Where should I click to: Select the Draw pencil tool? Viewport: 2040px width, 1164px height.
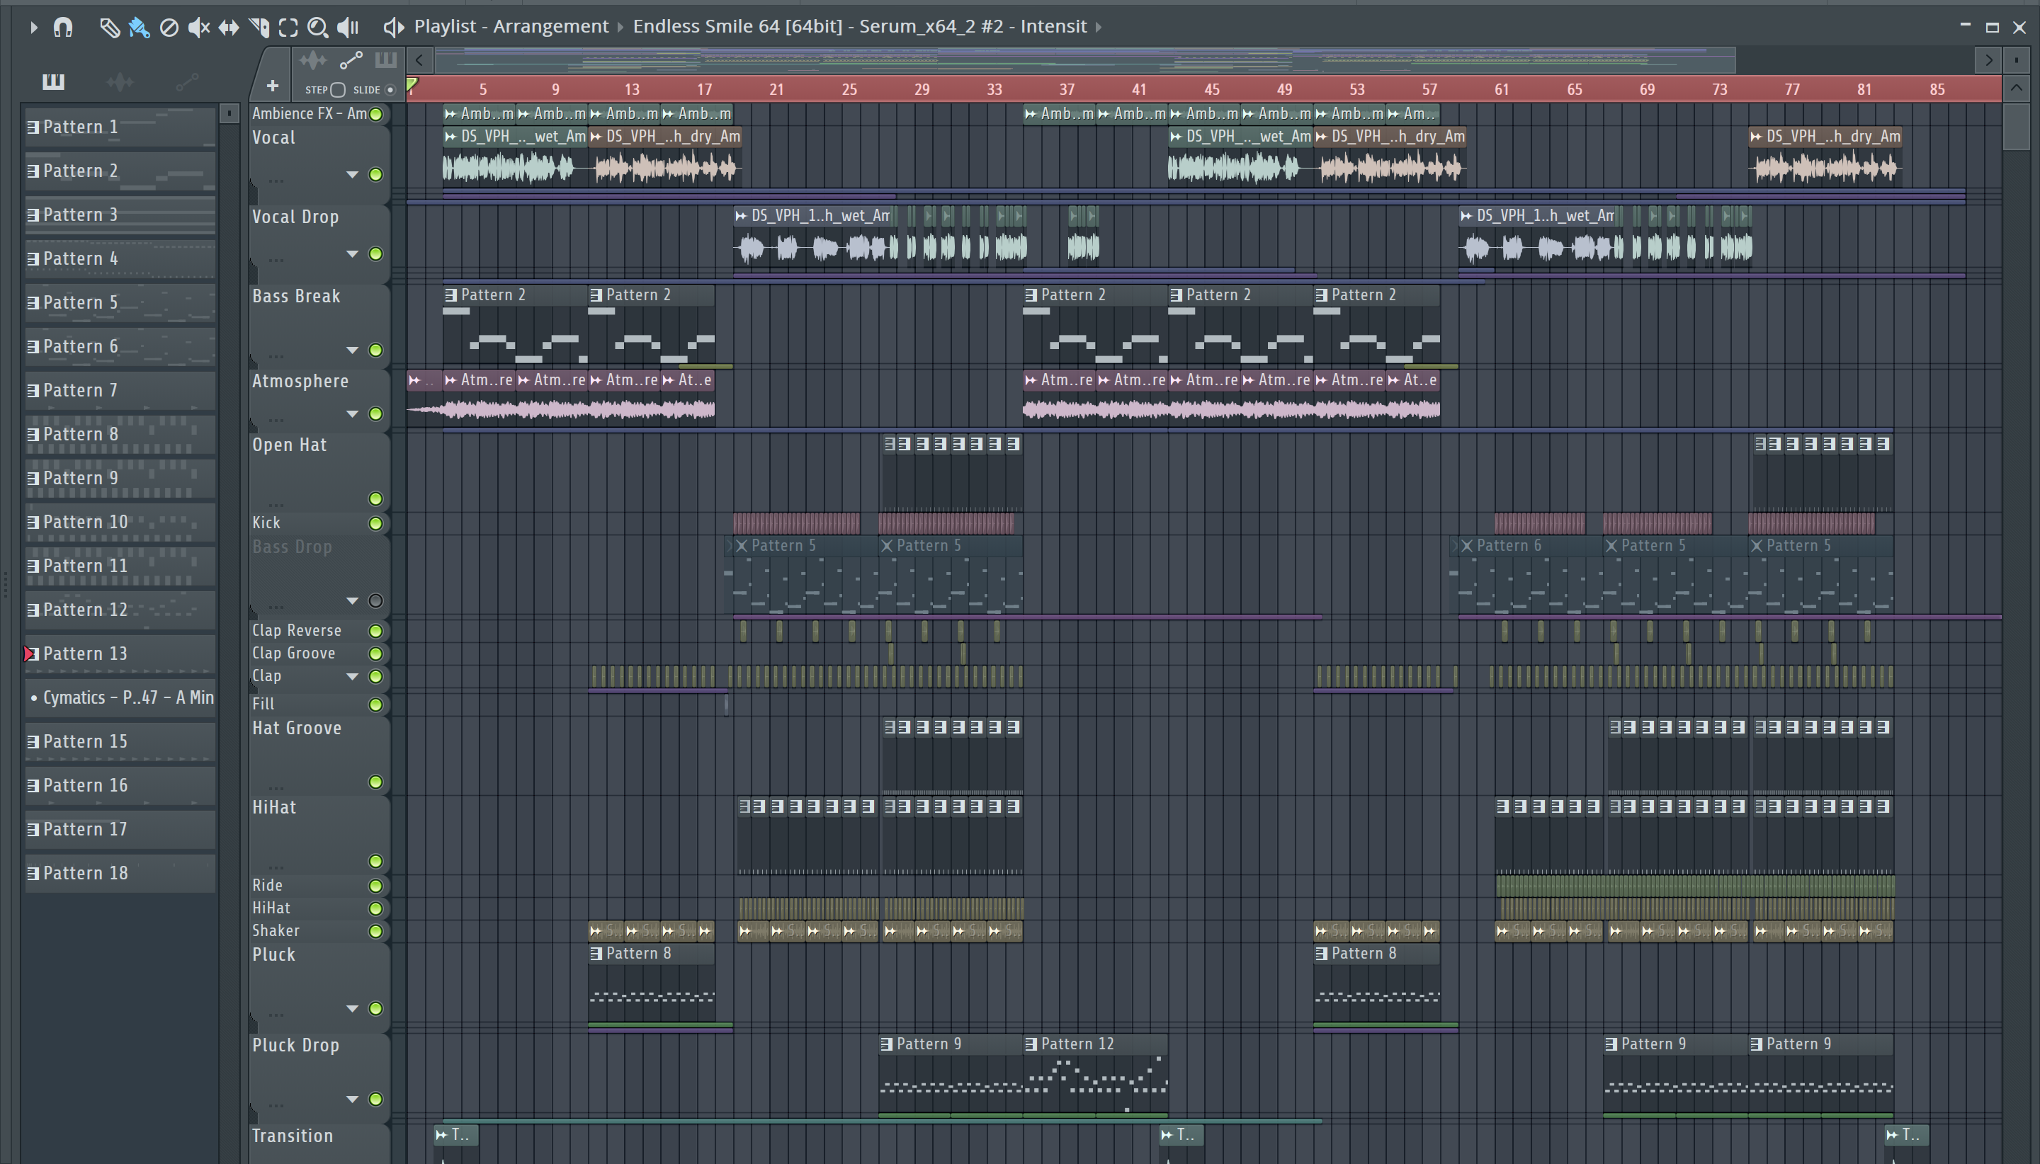point(109,27)
